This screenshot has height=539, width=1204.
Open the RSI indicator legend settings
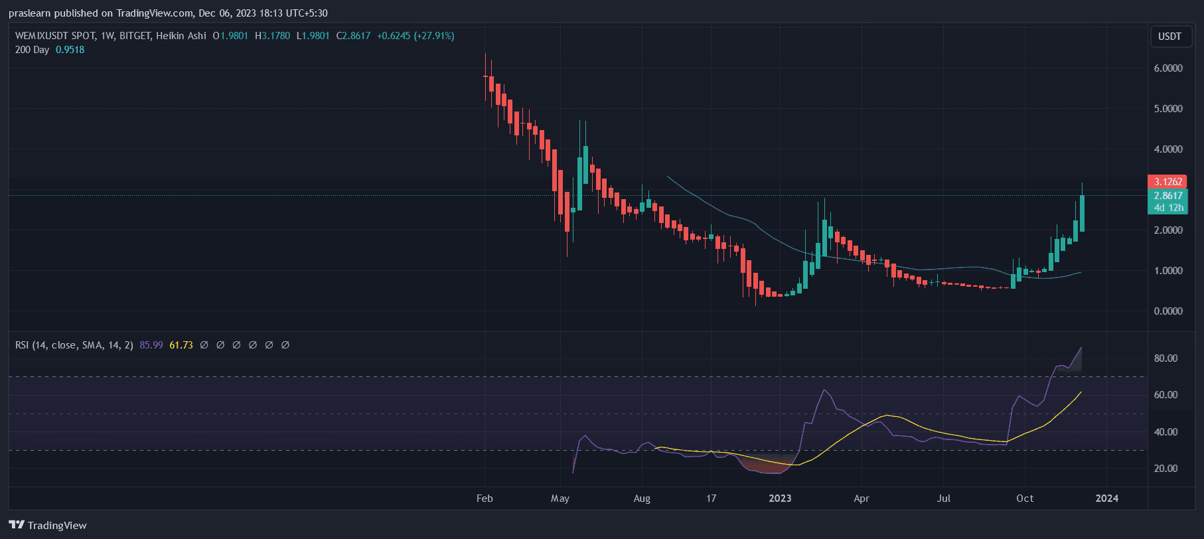74,345
